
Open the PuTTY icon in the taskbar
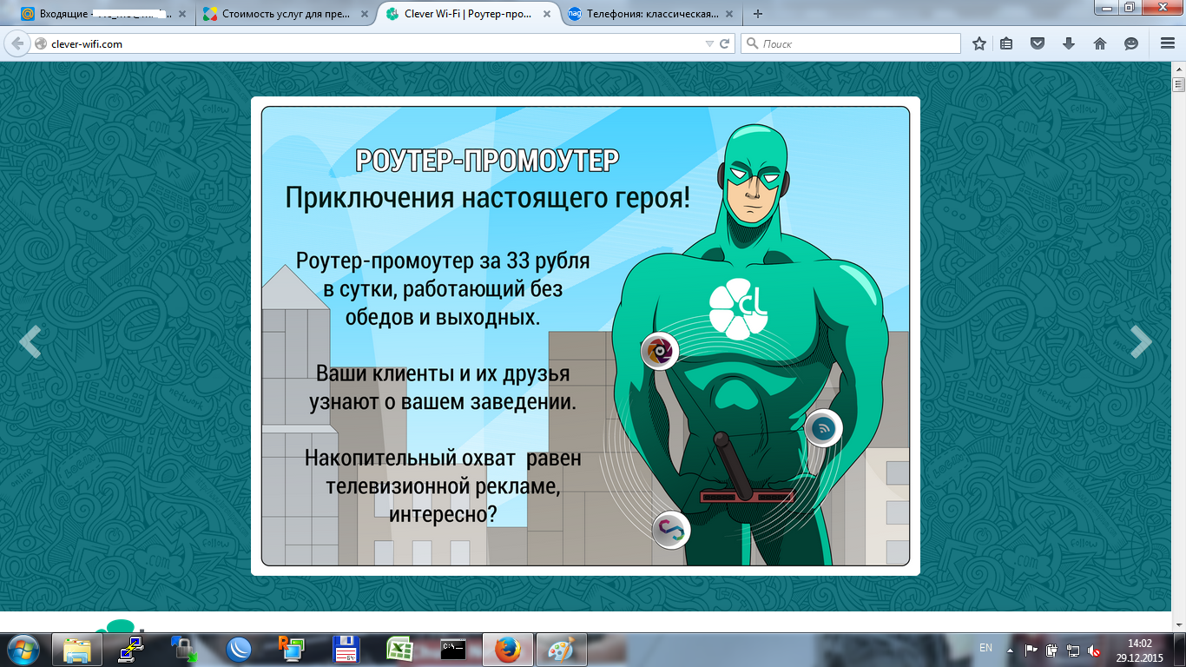tap(132, 650)
